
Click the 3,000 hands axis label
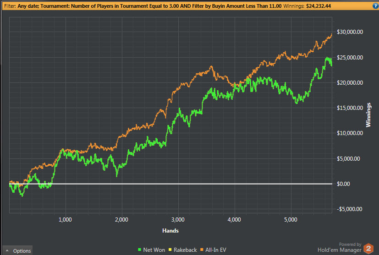click(x=178, y=220)
